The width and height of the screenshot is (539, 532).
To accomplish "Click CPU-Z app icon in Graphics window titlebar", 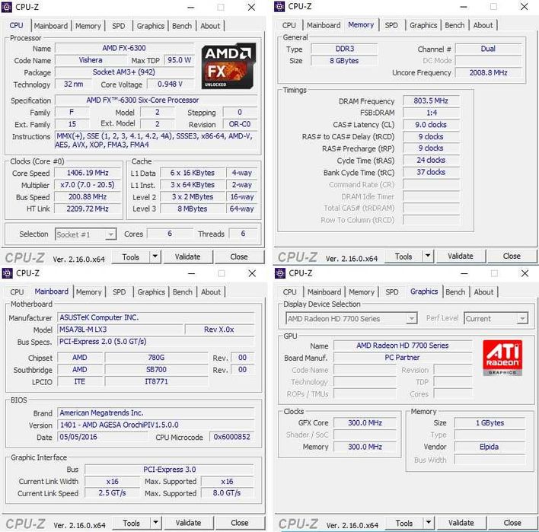I will [x=280, y=273].
